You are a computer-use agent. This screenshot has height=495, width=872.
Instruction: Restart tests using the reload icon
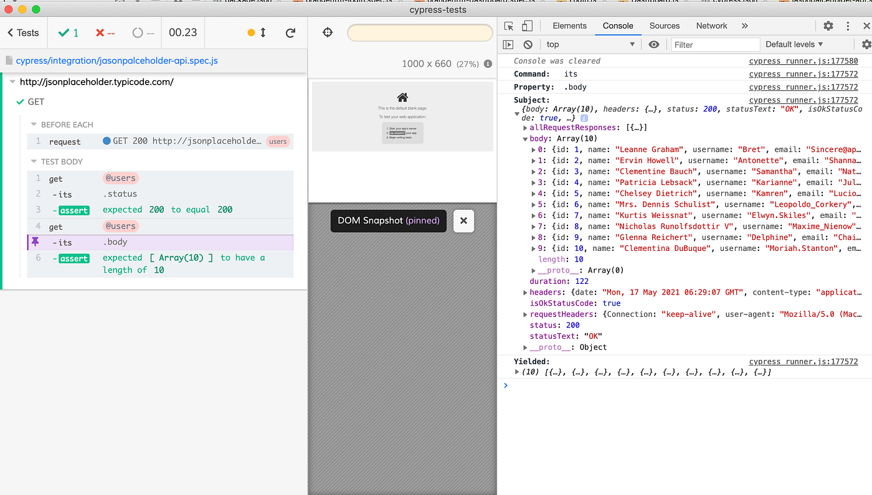coord(291,32)
